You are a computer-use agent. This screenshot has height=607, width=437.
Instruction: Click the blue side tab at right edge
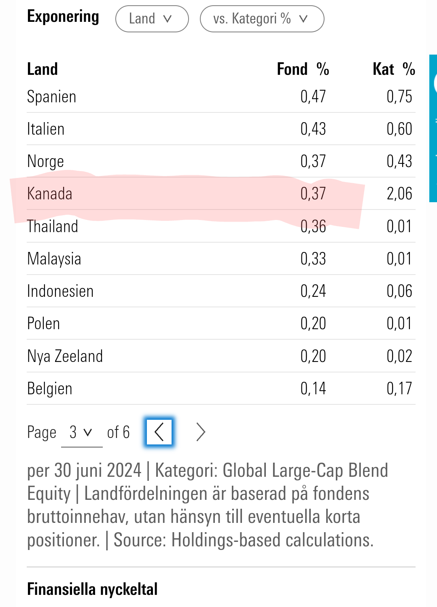point(433,128)
